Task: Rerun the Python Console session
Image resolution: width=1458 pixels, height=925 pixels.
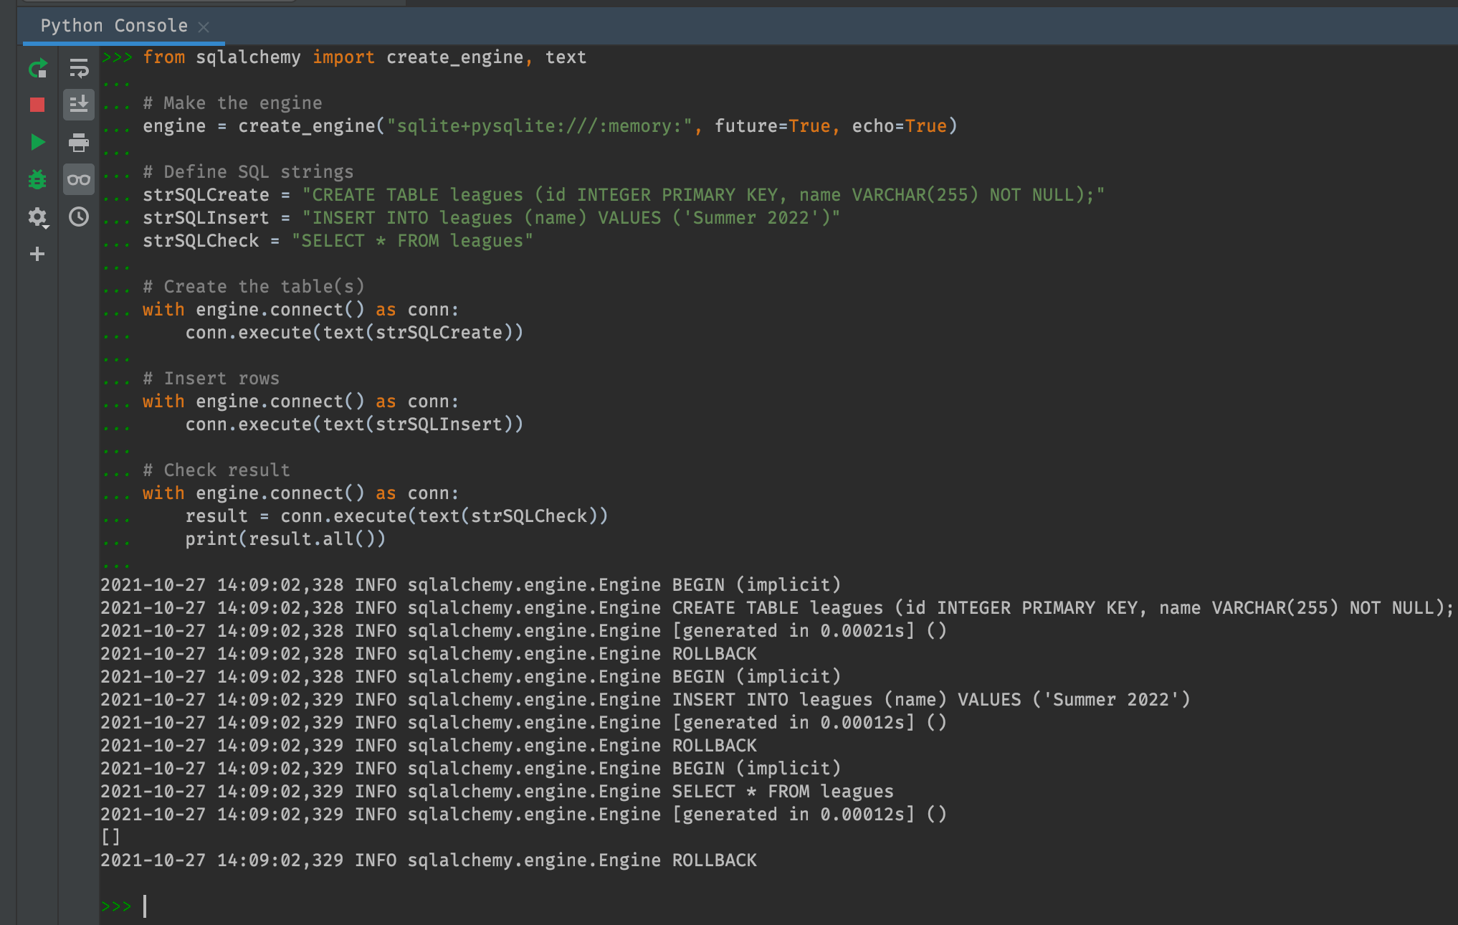Action: point(37,69)
